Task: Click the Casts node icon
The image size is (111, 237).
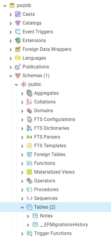Action: point(18,14)
